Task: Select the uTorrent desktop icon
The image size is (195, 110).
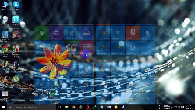Action: [x=16, y=80]
